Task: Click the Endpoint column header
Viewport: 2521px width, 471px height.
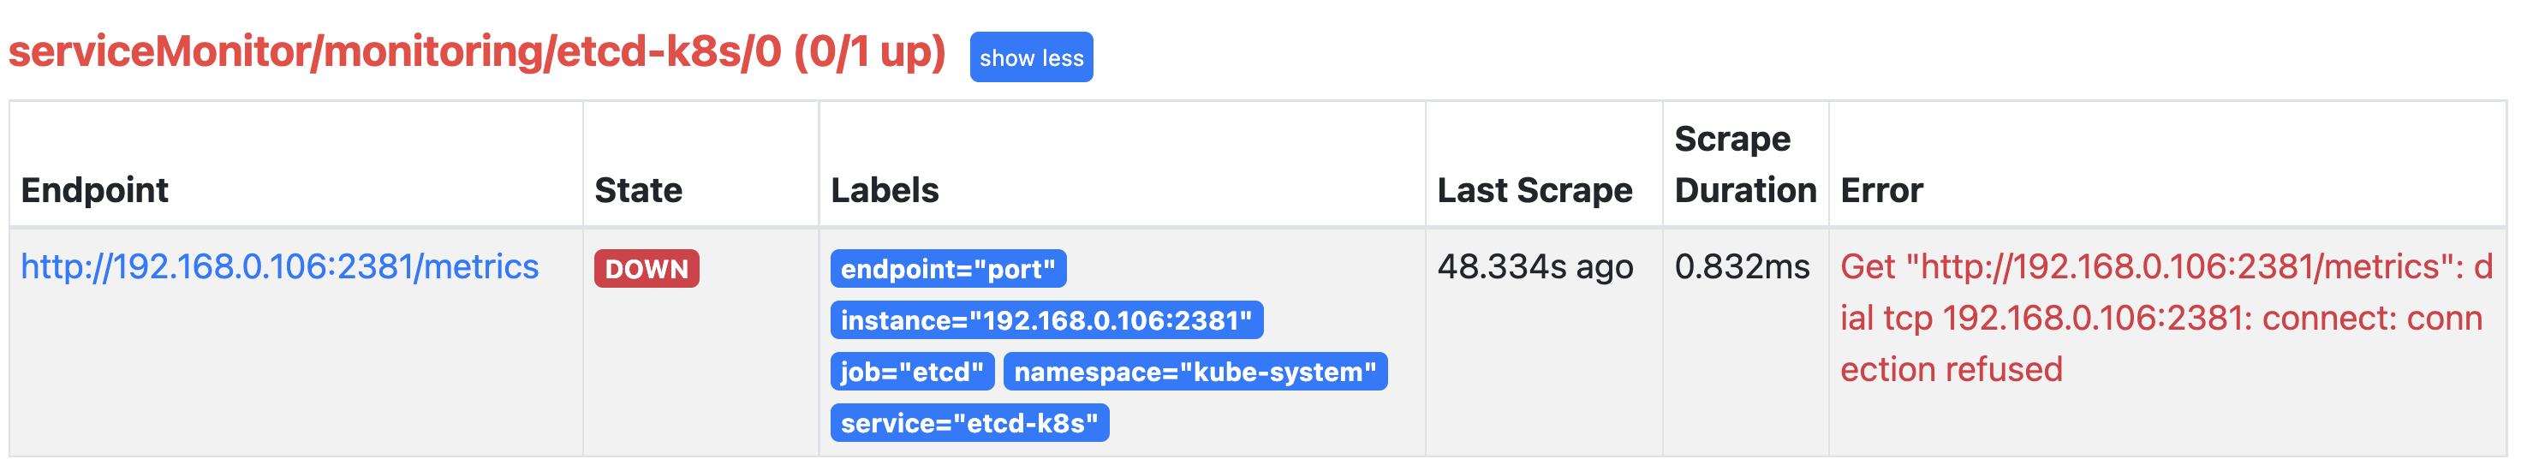Action: pyautogui.click(x=95, y=190)
